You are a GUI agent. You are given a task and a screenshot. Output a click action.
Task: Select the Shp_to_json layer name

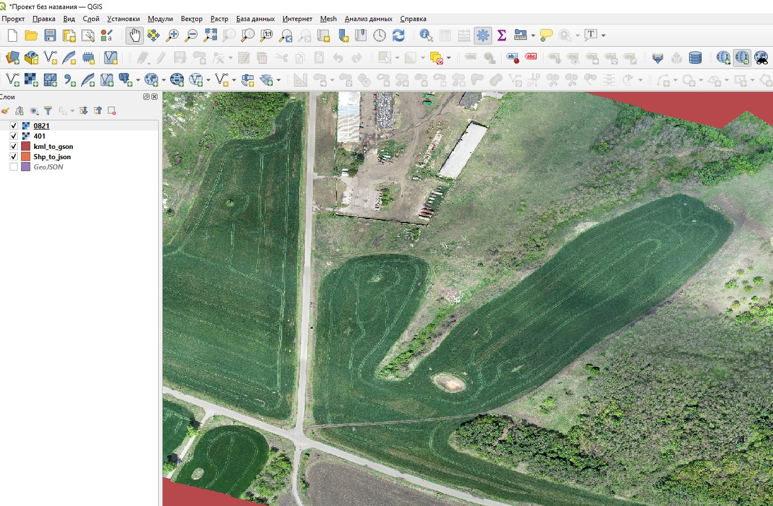(52, 157)
